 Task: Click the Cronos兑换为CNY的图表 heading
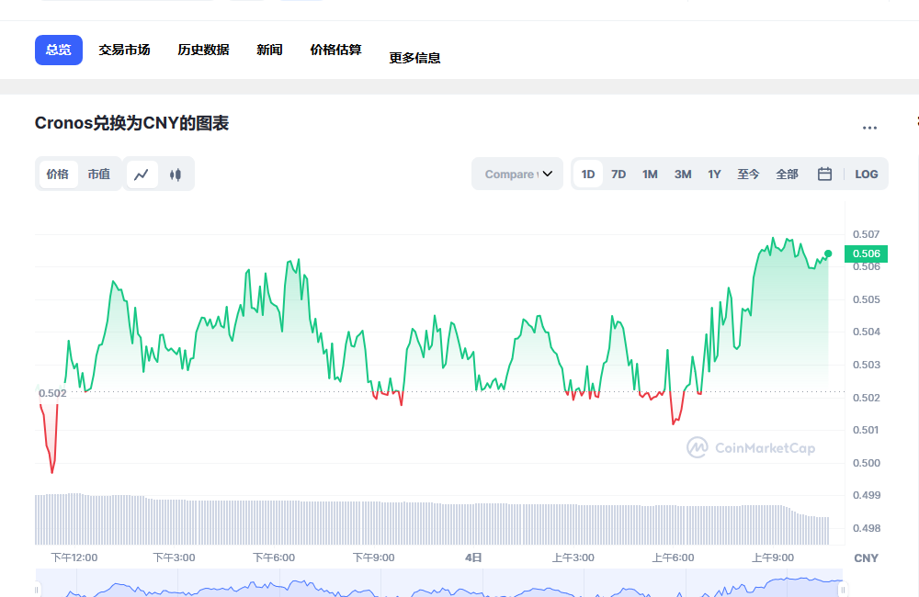pos(131,123)
